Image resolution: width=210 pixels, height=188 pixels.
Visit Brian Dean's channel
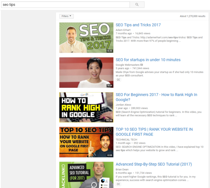coord(122,169)
